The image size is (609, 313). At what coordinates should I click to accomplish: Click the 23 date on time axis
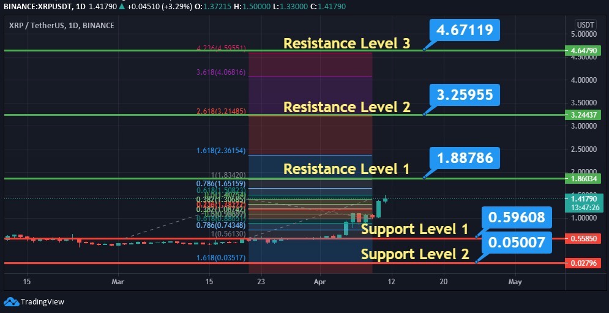tap(261, 282)
